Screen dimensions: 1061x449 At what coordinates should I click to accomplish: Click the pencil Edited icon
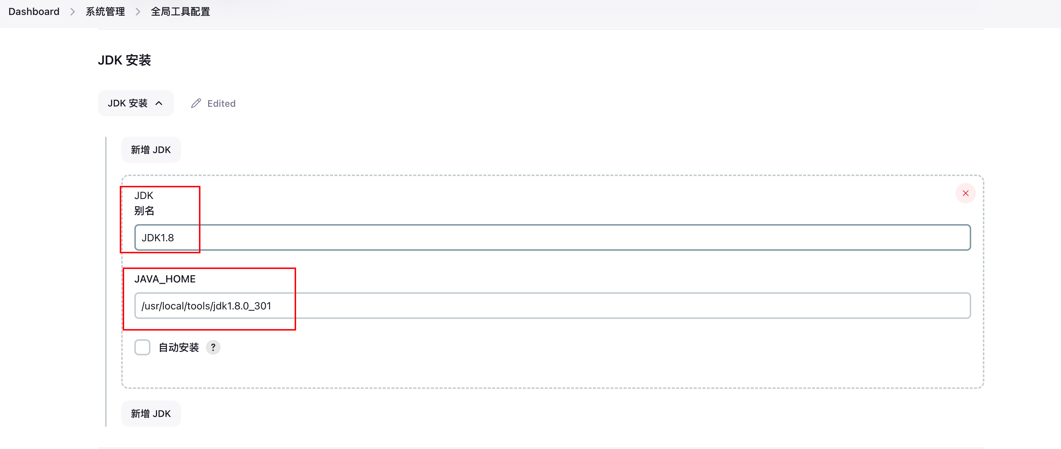(196, 103)
